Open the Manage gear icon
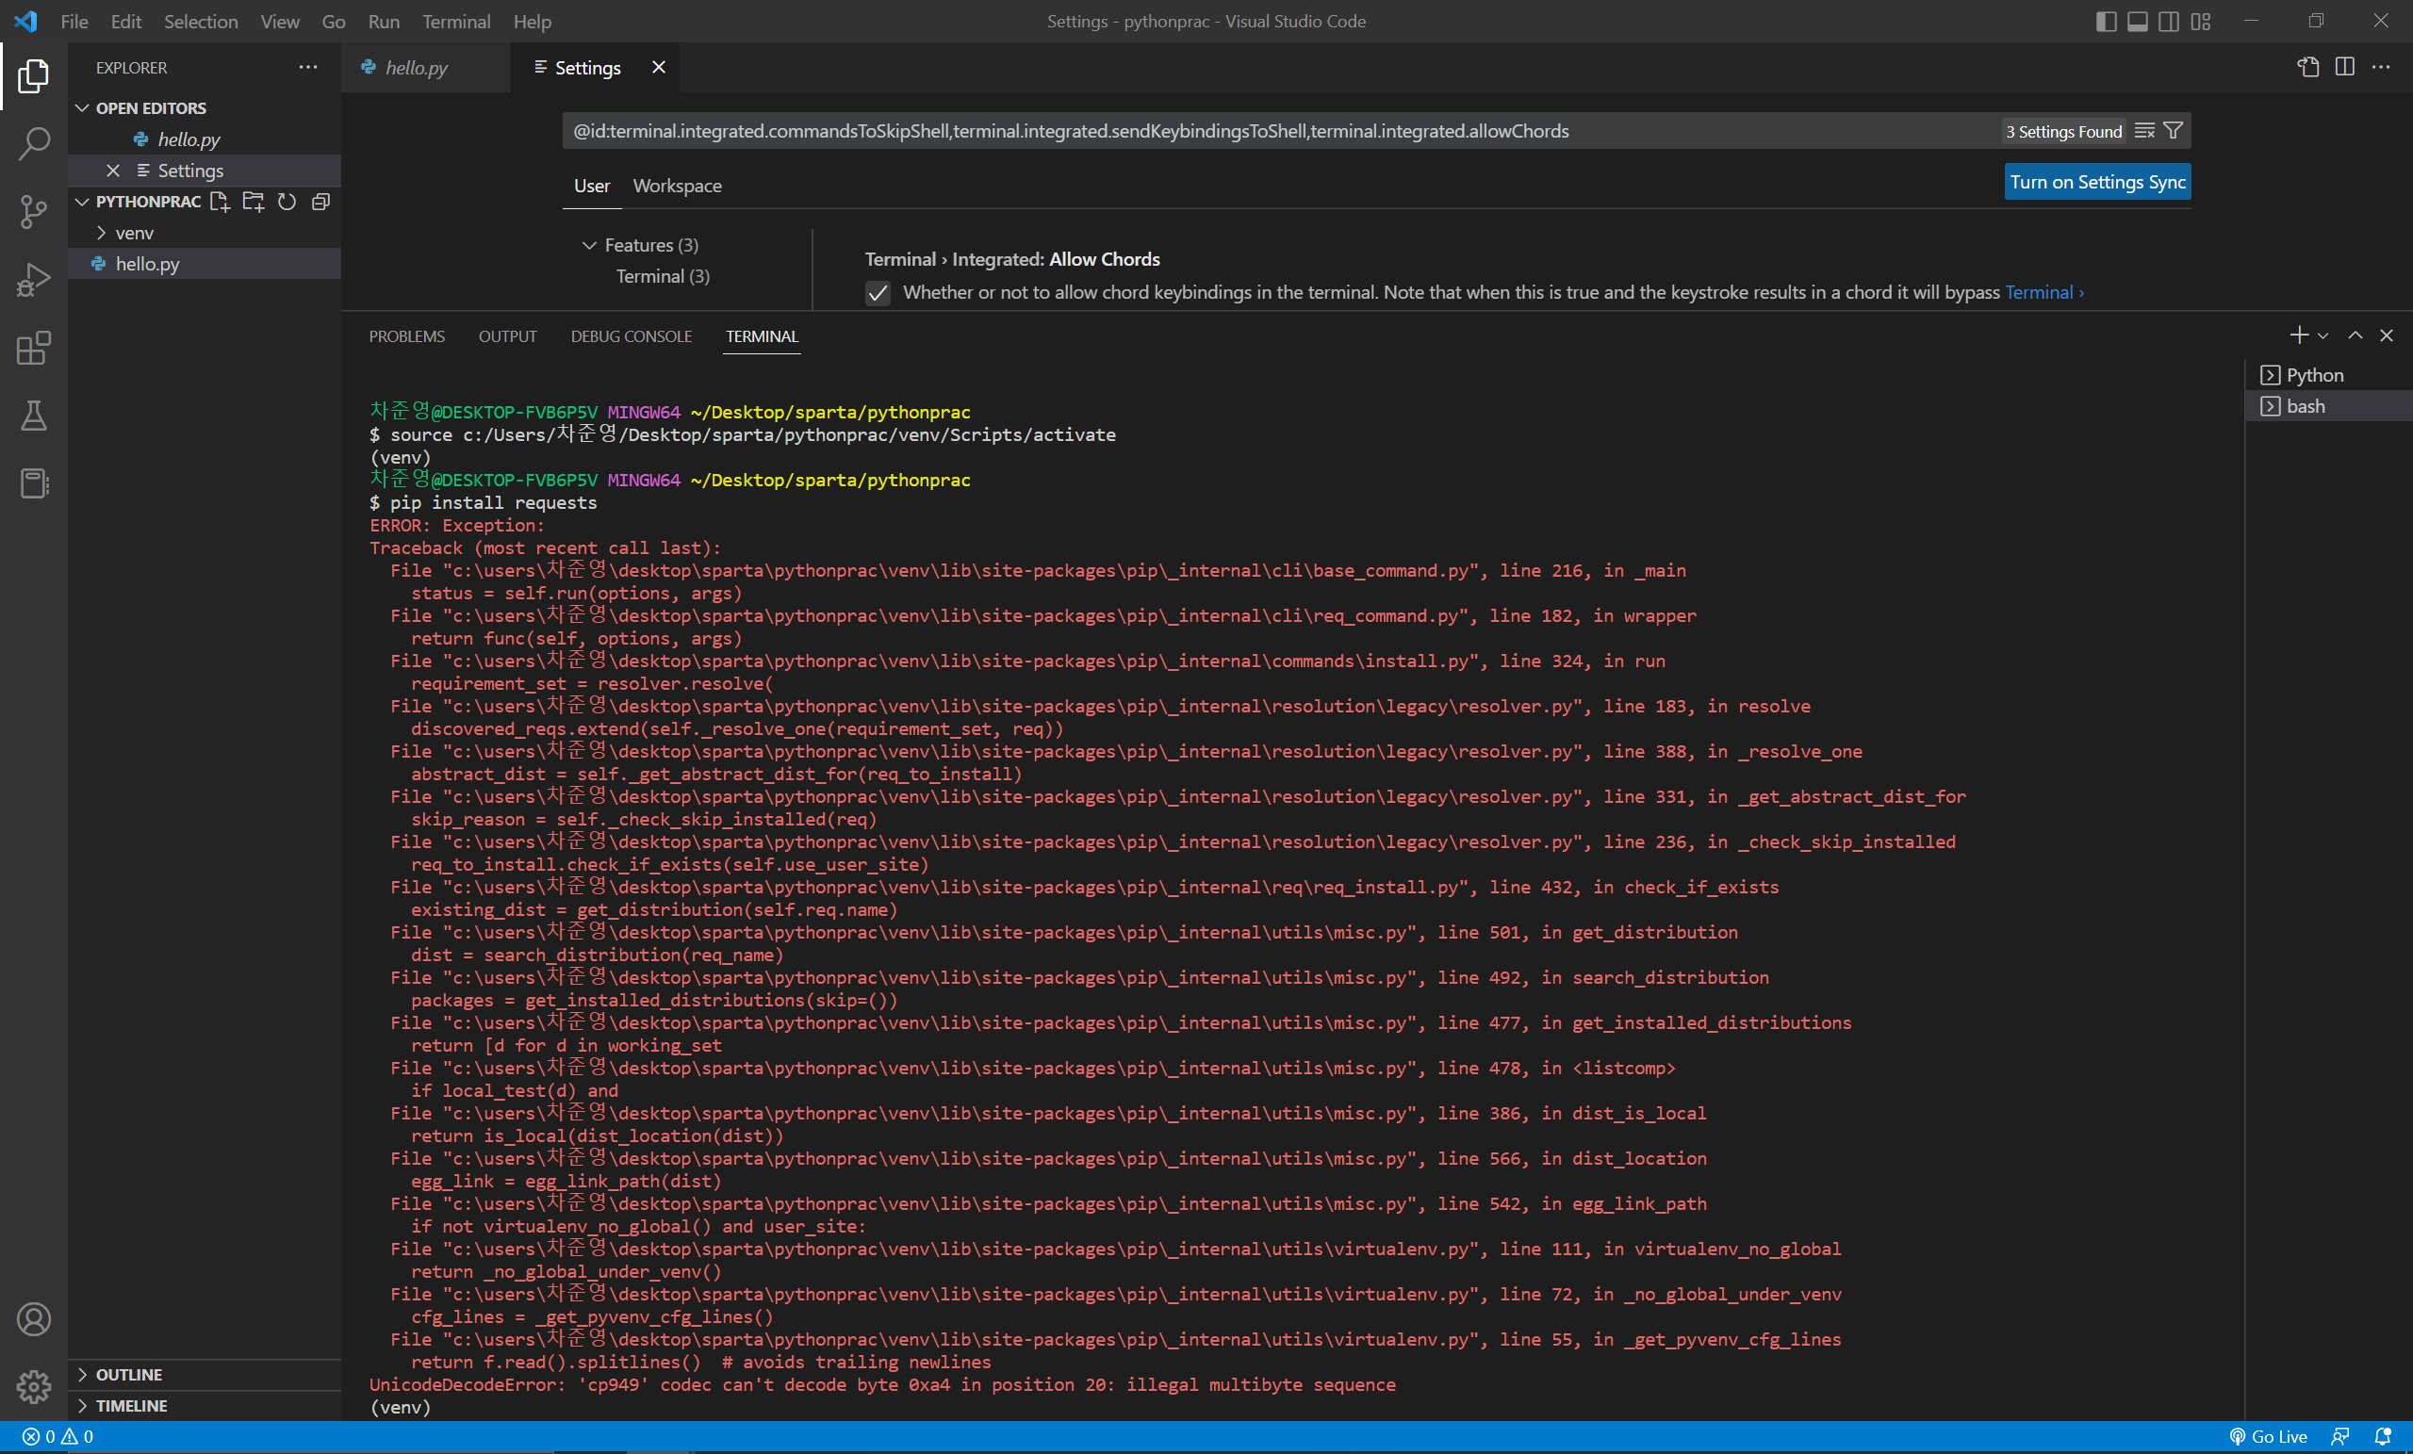This screenshot has height=1454, width=2413. click(x=33, y=1386)
